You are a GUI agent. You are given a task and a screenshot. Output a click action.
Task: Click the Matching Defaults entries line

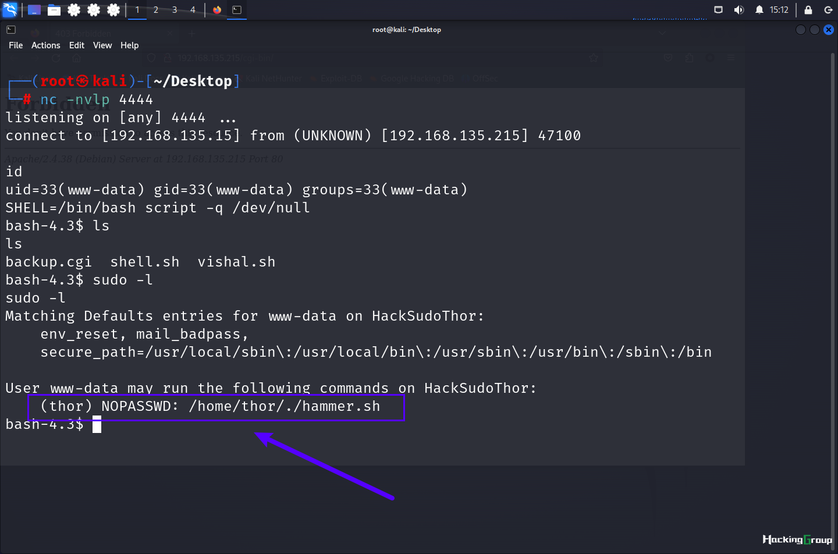point(245,316)
